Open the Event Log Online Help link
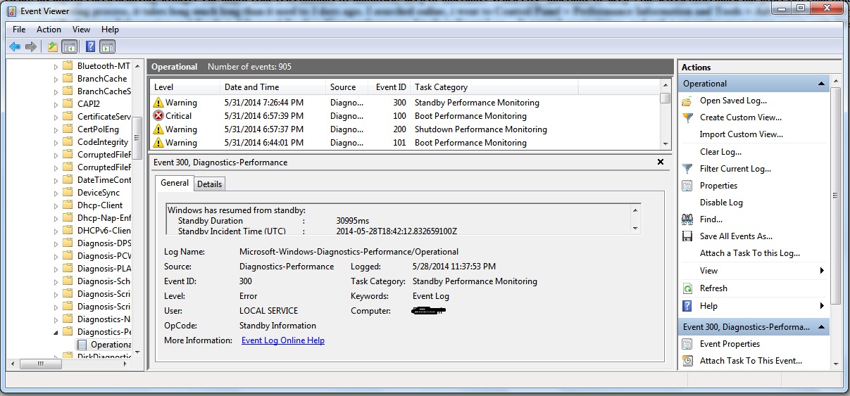 tap(283, 340)
